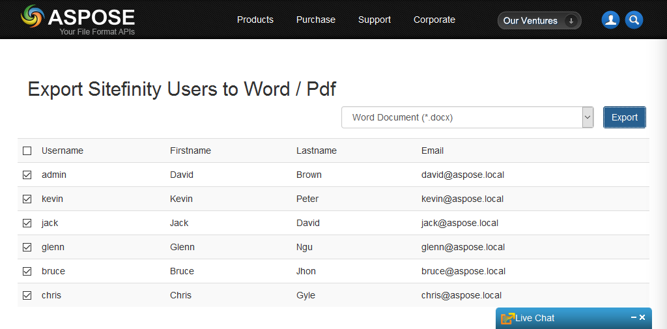Click the username cell 'kevin'
Viewport: 667px width, 329px height.
coord(52,199)
